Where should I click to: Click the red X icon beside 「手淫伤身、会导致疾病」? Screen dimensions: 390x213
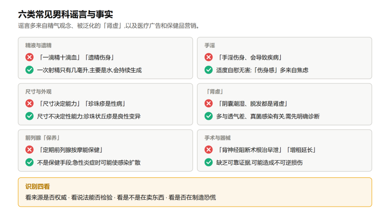[x=209, y=57]
